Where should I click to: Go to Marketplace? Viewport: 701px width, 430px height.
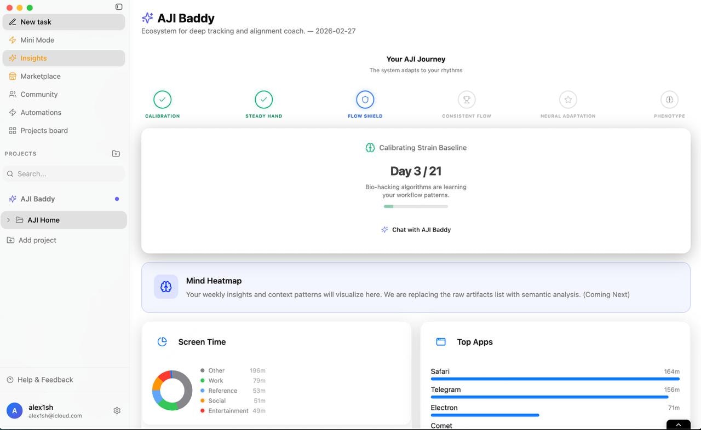point(64,76)
